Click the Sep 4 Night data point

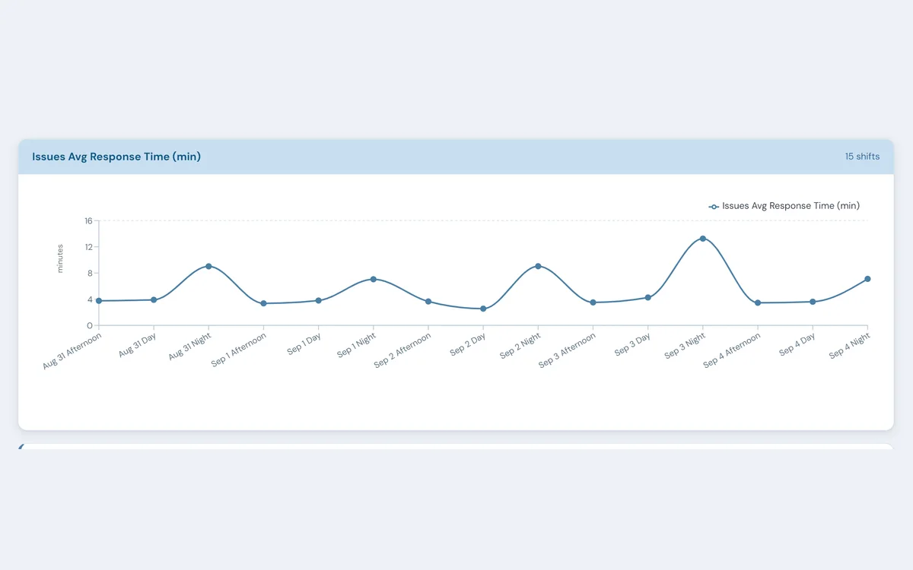[x=867, y=279]
